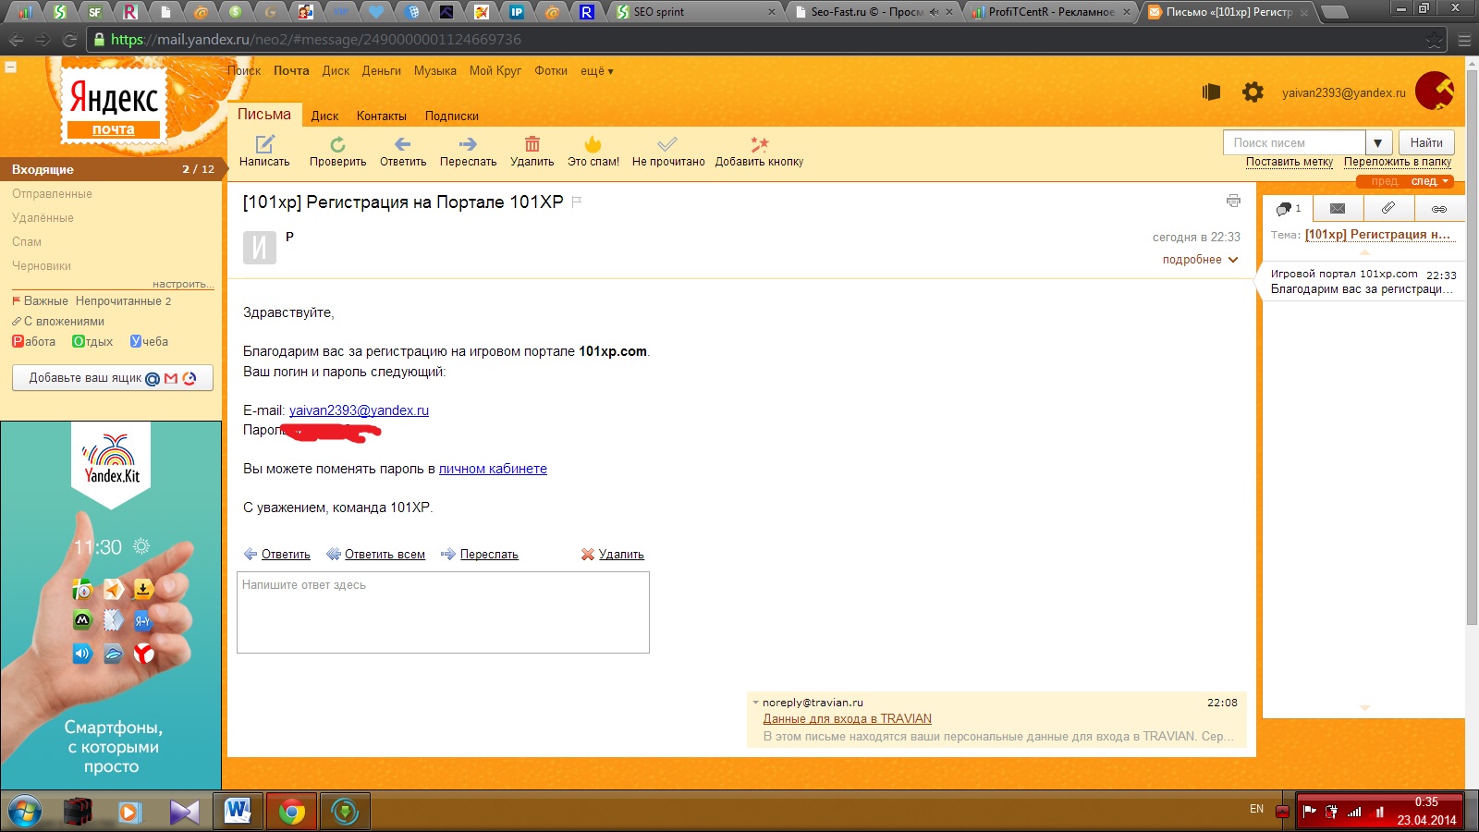Click the Напишите ответ здесь reply box

(x=443, y=612)
